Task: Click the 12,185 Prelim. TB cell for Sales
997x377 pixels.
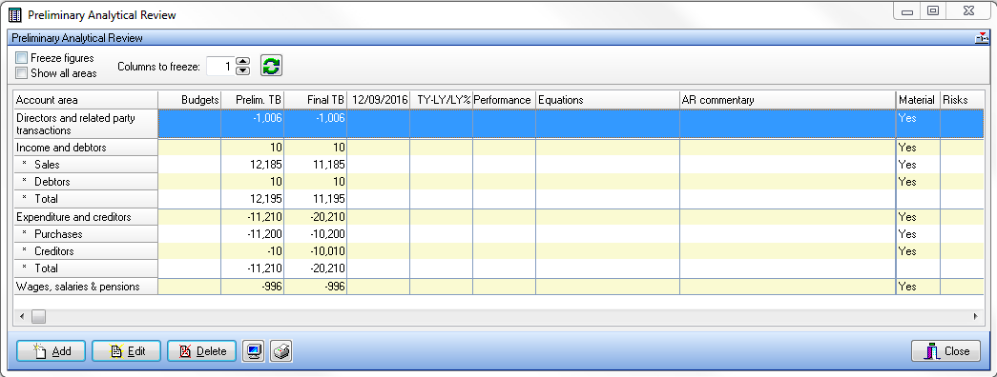Action: (253, 165)
